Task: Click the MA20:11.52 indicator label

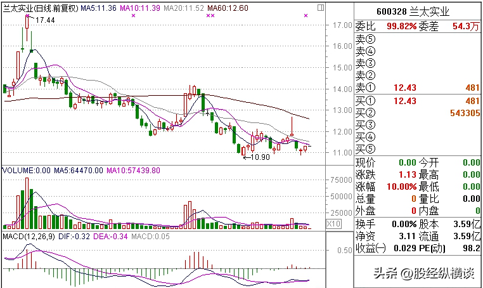Action: [x=184, y=8]
